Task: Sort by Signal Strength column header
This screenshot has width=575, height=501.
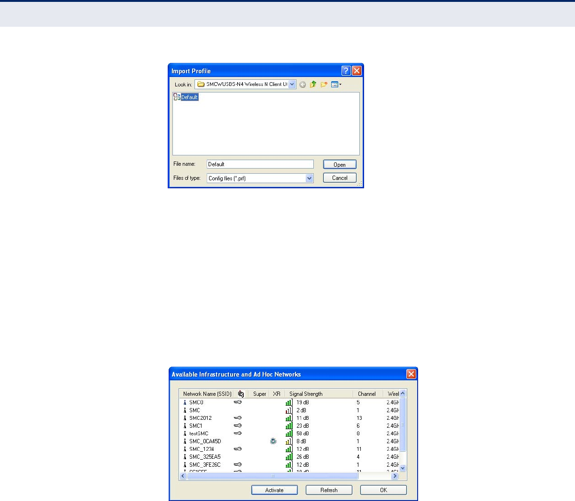Action: pos(319,394)
